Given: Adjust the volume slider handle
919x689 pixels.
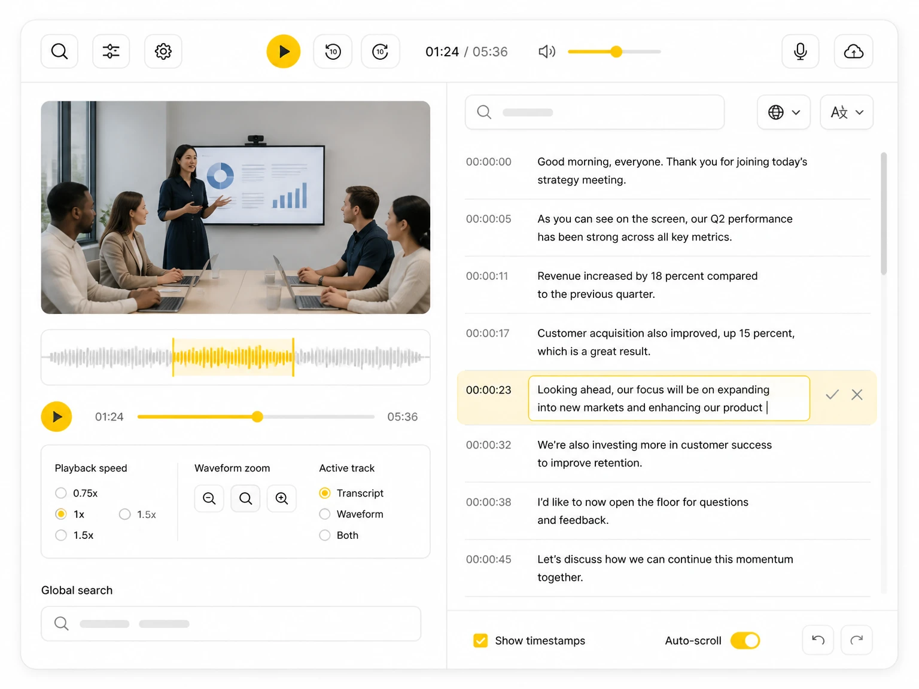Looking at the screenshot, I should coord(616,52).
